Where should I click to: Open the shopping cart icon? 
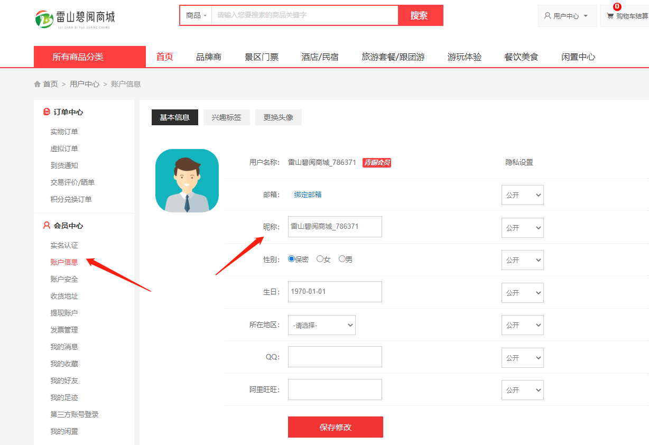(x=610, y=16)
